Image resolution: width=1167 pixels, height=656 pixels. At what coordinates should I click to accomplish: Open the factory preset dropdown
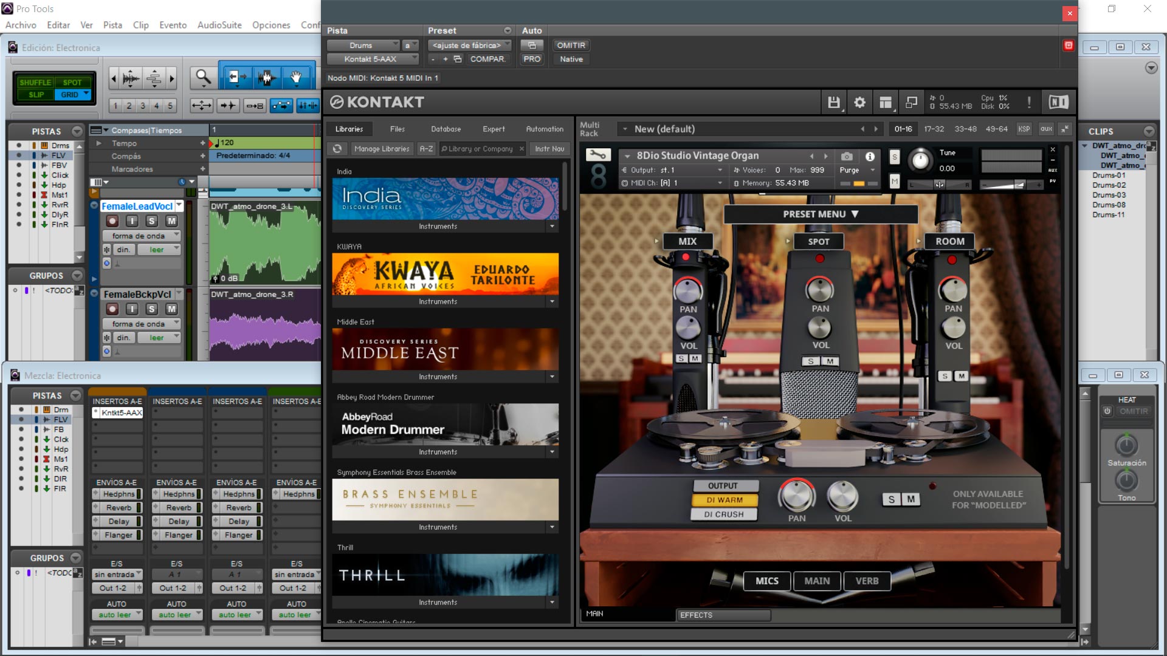(x=470, y=46)
